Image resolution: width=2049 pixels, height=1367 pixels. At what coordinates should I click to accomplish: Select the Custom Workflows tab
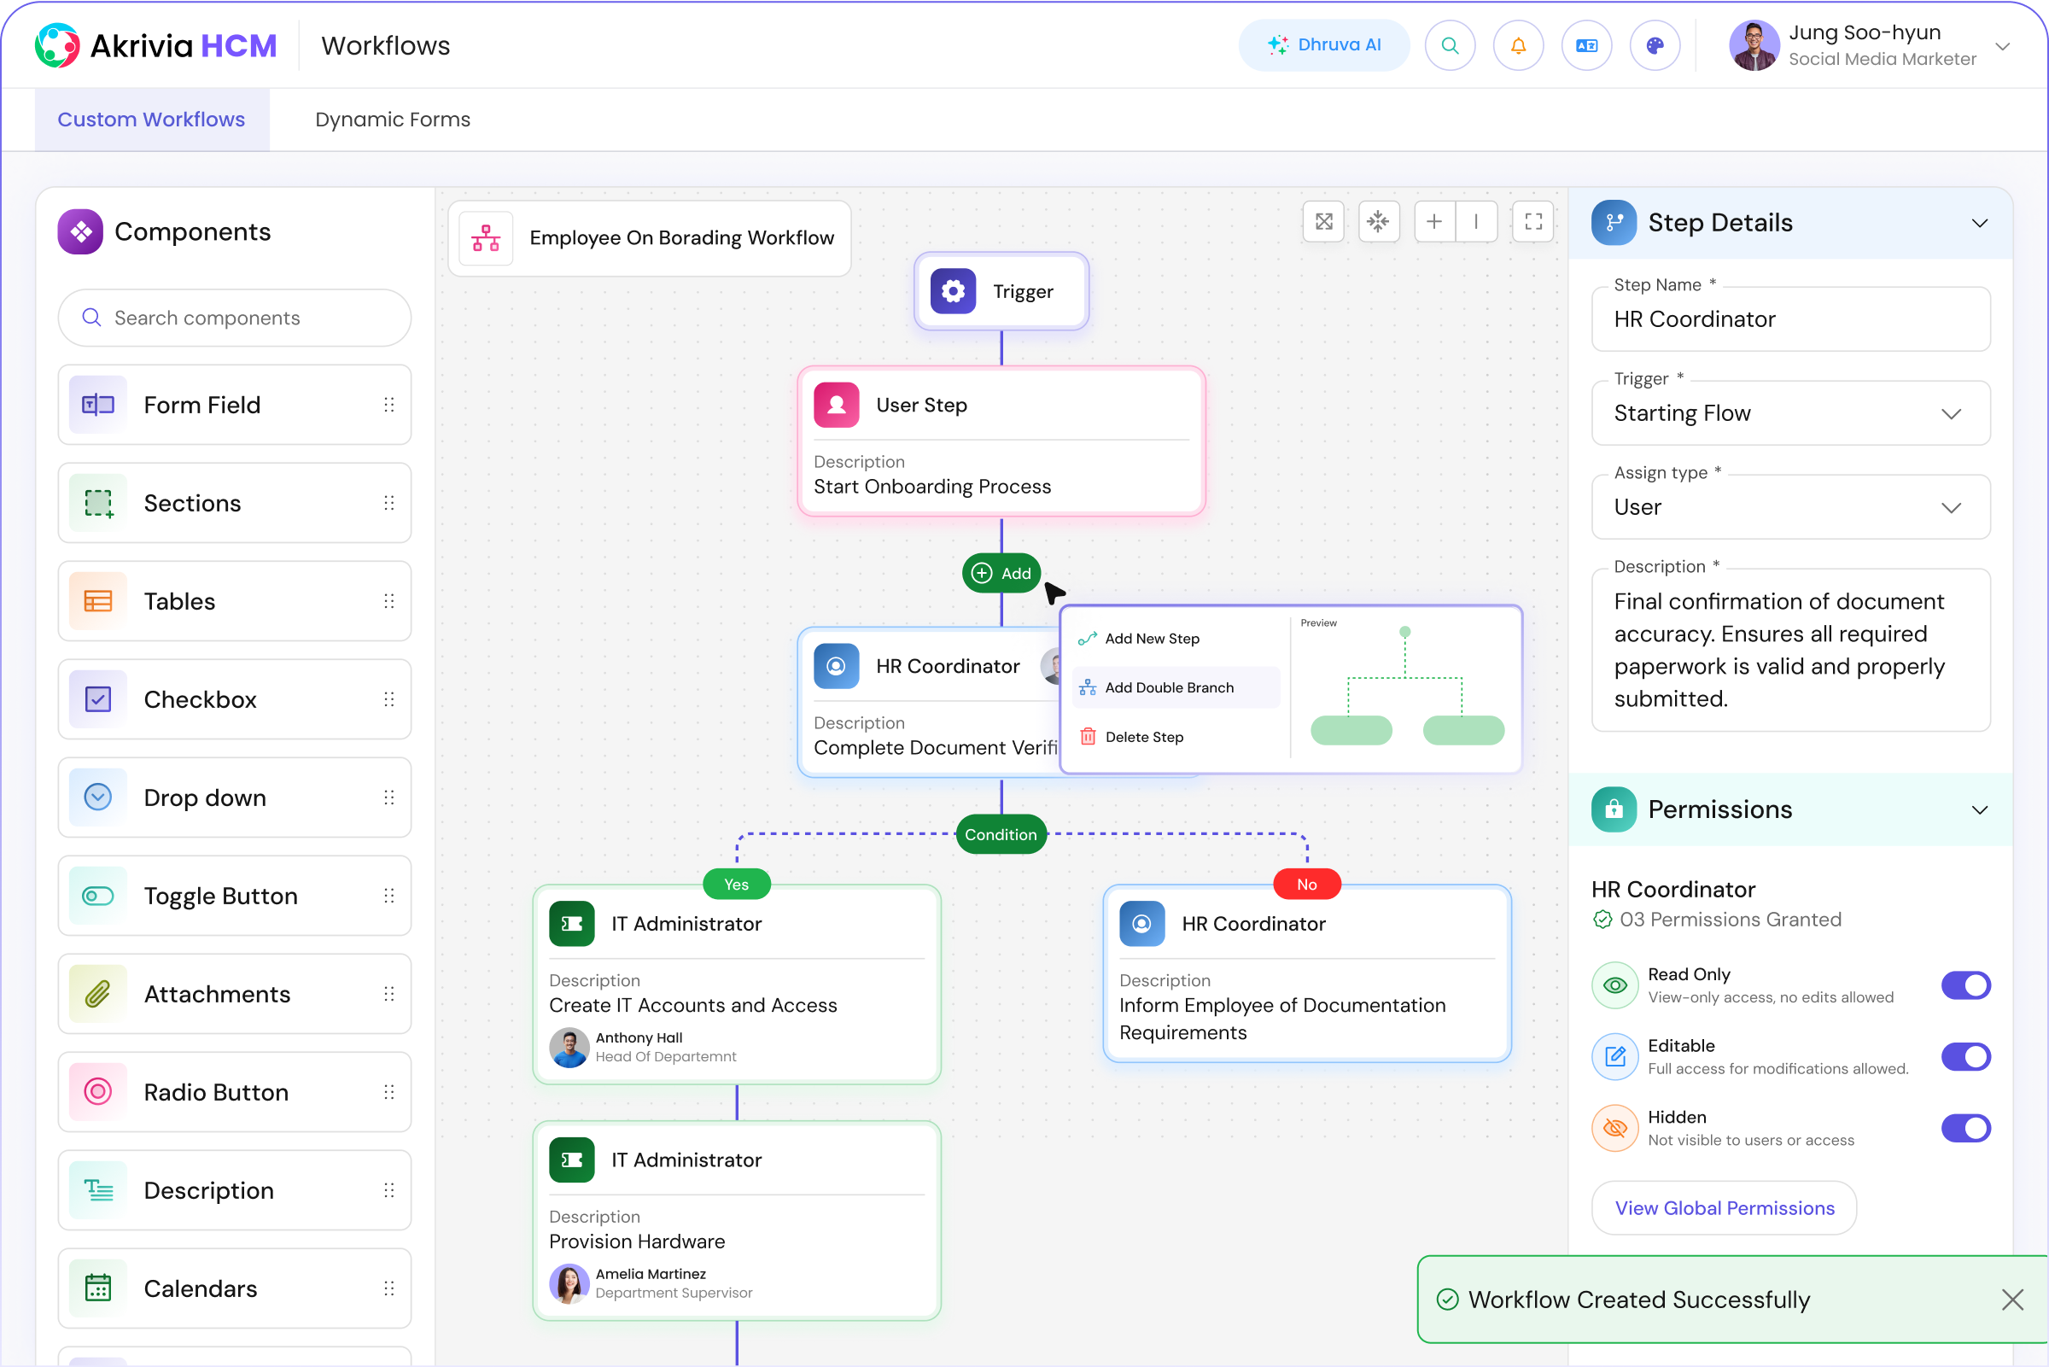151,119
